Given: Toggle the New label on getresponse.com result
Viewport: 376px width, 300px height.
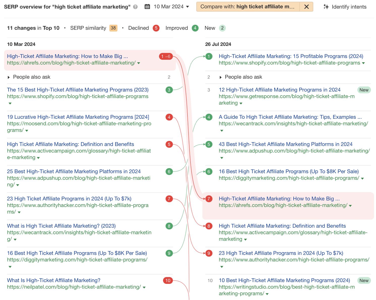Looking at the screenshot, I should [364, 90].
